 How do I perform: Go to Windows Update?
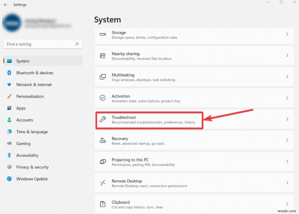[43, 179]
